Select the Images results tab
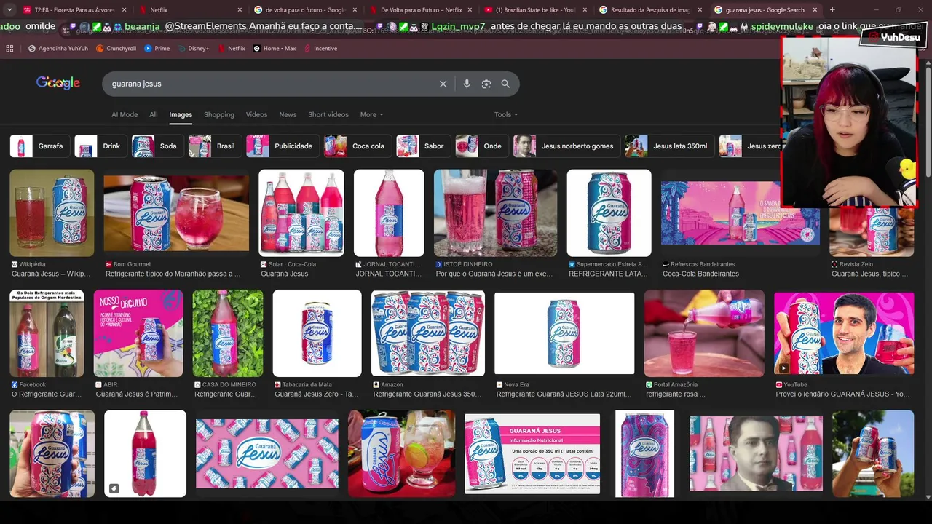Image resolution: width=932 pixels, height=524 pixels. point(181,115)
